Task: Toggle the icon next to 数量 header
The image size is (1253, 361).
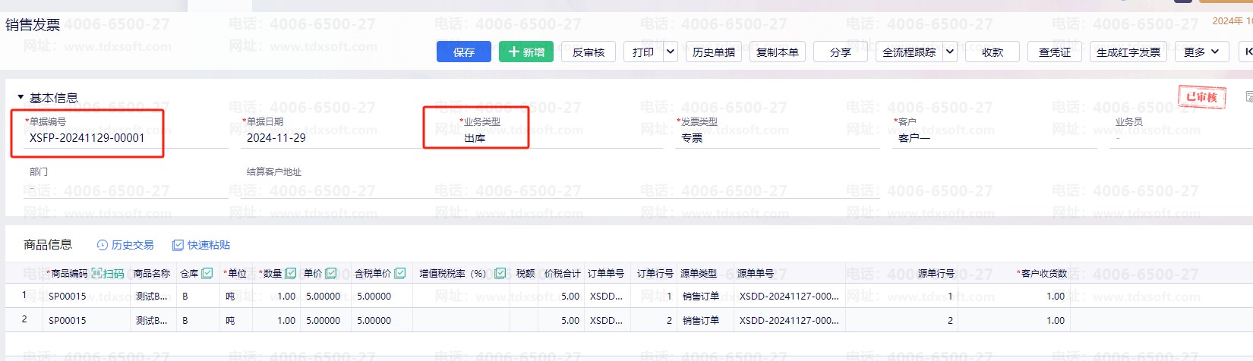Action: 290,273
